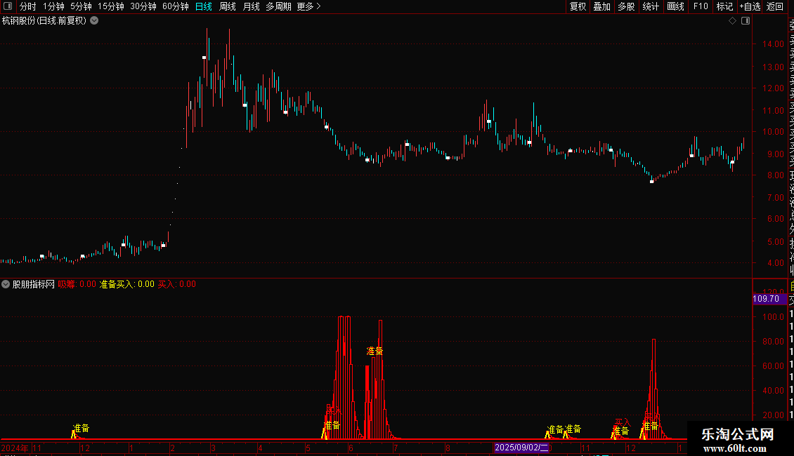Switch to 周线 weekly chart
794x456 pixels.
(228, 6)
